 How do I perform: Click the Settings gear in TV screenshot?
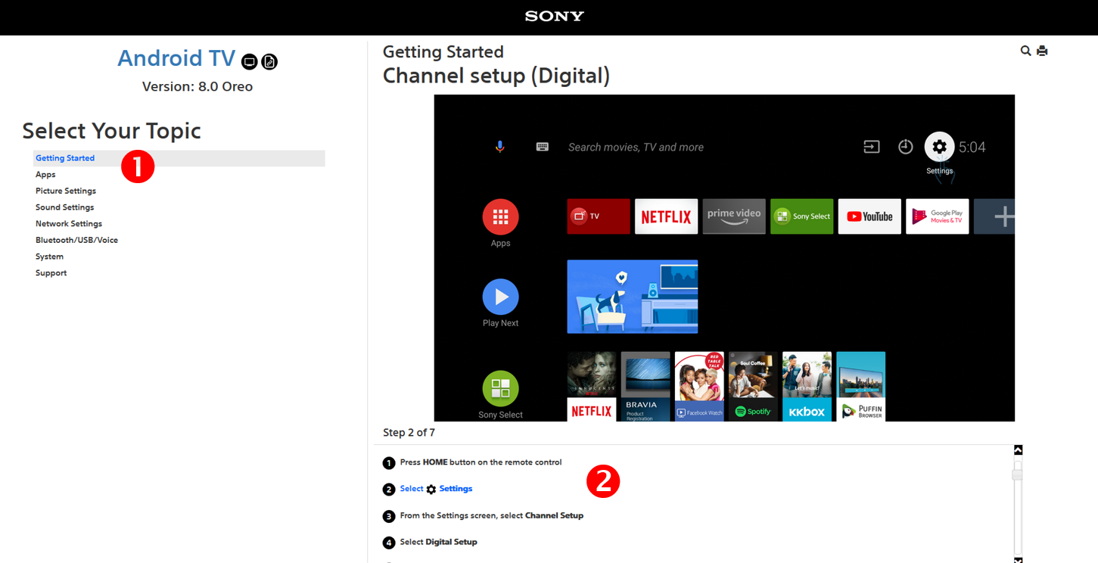[939, 147]
